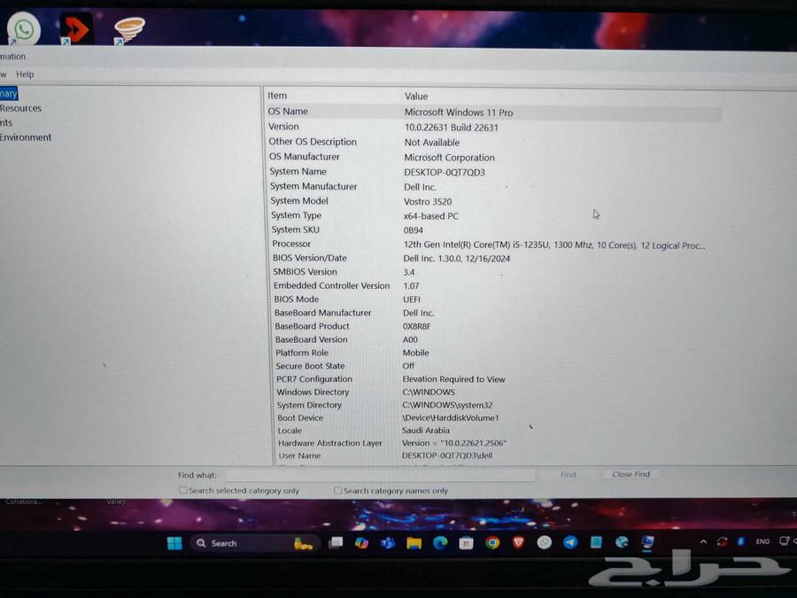The height and width of the screenshot is (598, 797).
Task: Open Microsoft Copilot from the taskbar
Action: point(362,543)
